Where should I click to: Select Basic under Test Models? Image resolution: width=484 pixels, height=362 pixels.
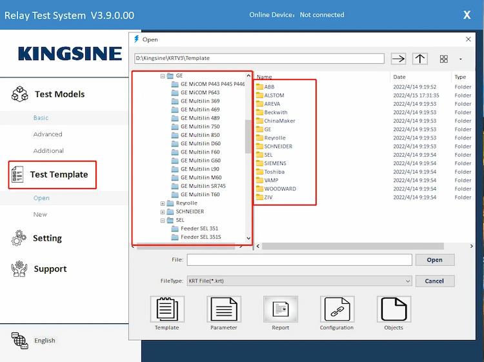pyautogui.click(x=41, y=118)
